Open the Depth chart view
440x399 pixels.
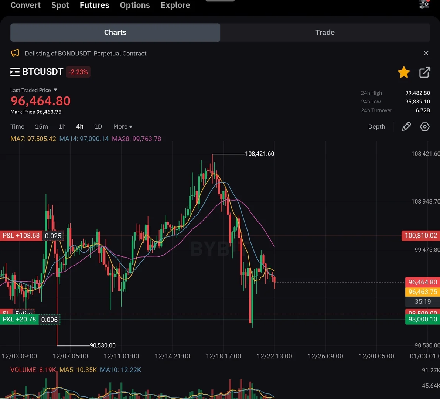(376, 127)
